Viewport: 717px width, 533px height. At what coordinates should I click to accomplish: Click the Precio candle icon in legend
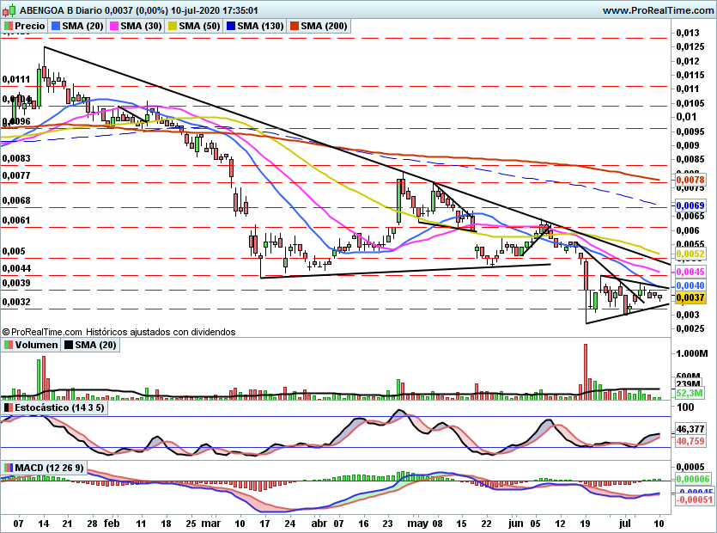coord(9,26)
